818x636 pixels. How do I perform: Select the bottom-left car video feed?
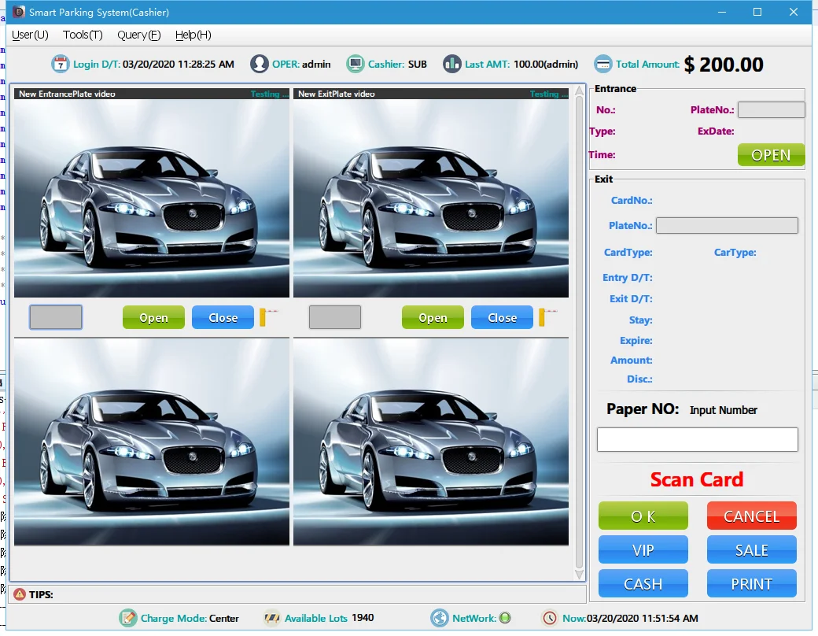click(x=152, y=442)
